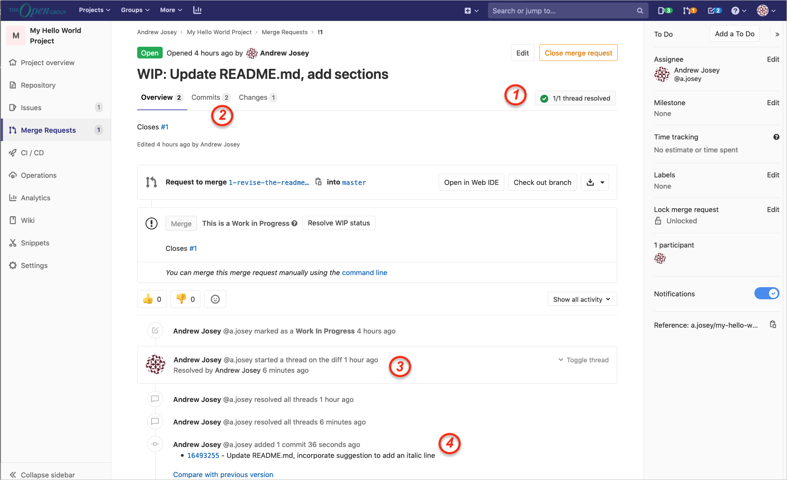Copy the source branch name icon
787x480 pixels.
(x=318, y=182)
